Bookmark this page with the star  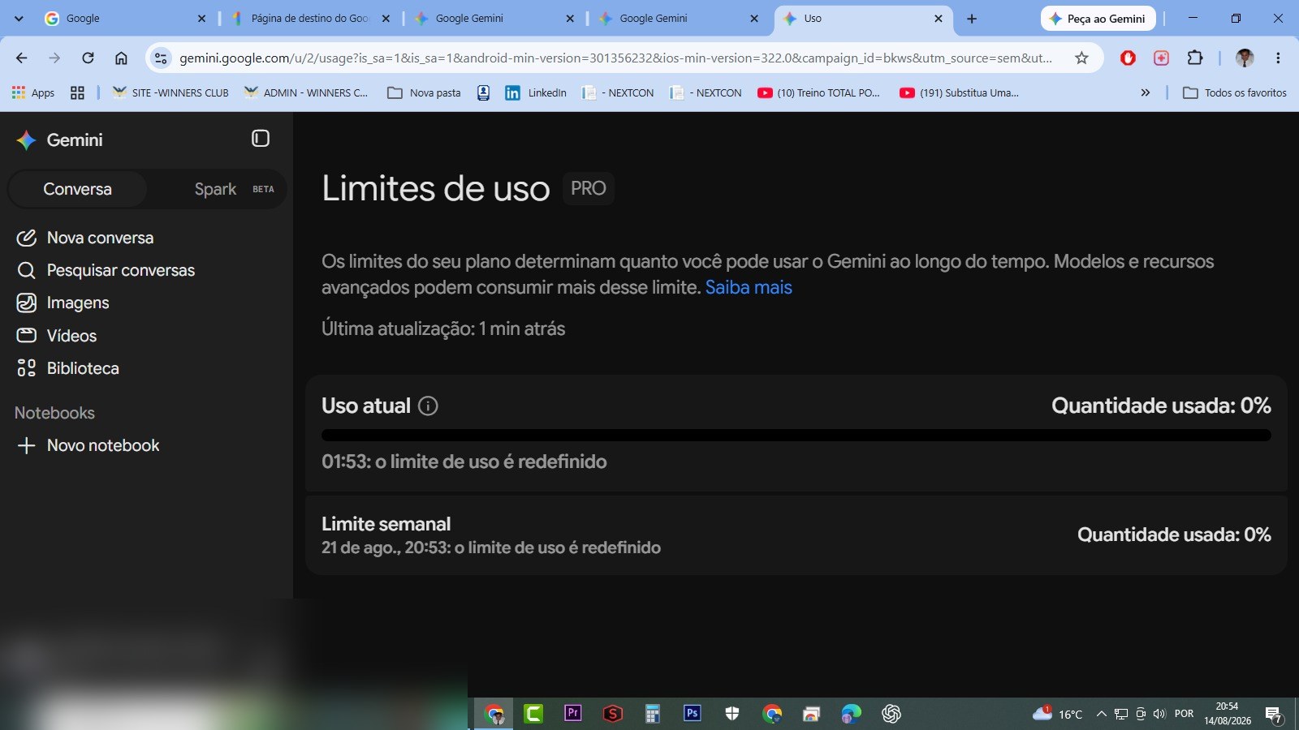point(1081,58)
